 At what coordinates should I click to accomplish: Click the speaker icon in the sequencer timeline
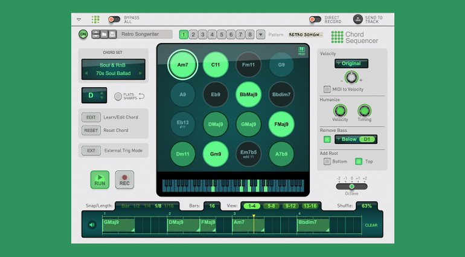tap(92, 225)
